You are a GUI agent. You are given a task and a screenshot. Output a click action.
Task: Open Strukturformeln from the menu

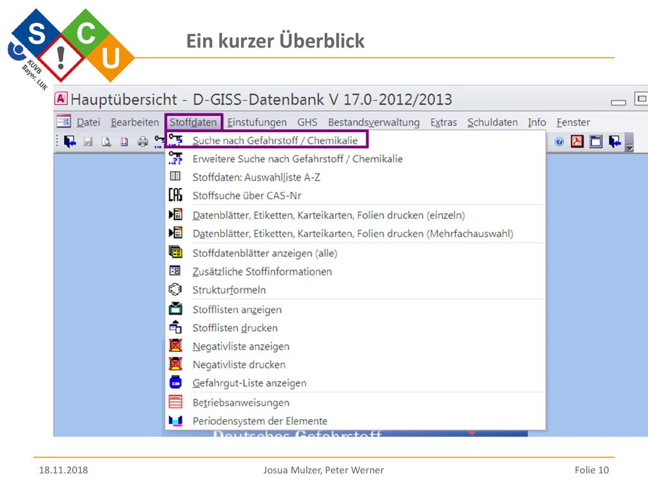point(356,290)
